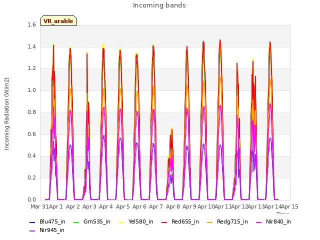Select the Yel580_in legend entry

click(136, 221)
